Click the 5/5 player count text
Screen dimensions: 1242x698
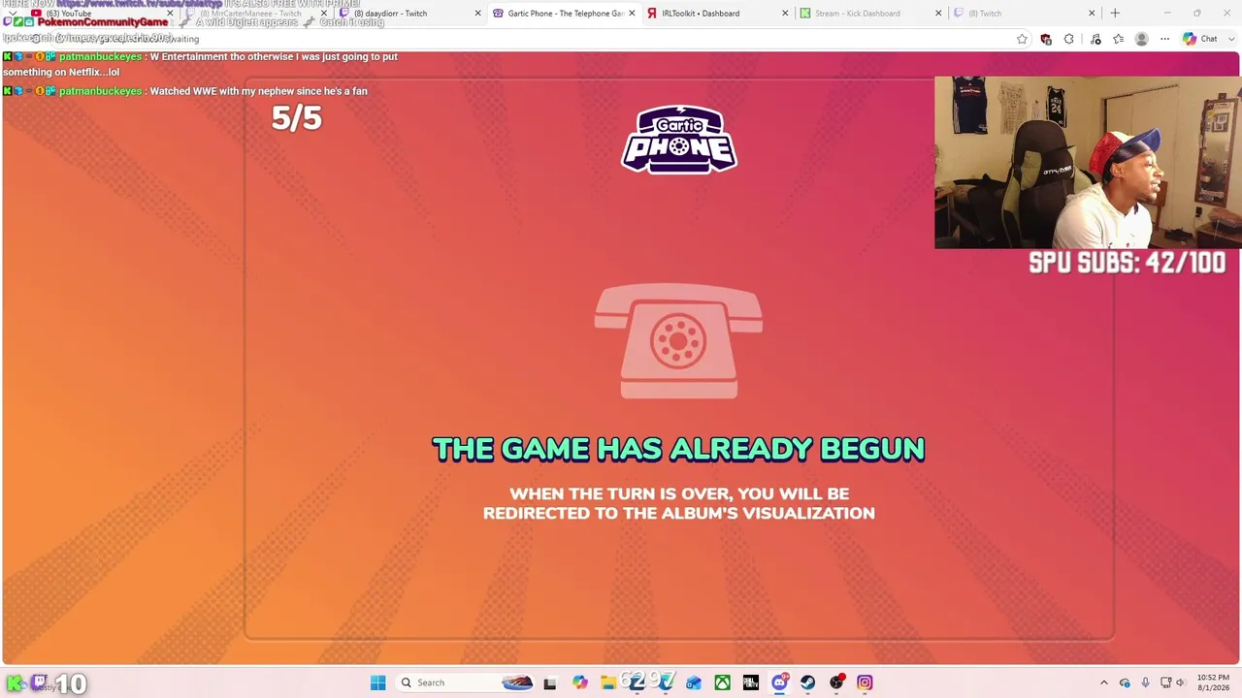[296, 118]
